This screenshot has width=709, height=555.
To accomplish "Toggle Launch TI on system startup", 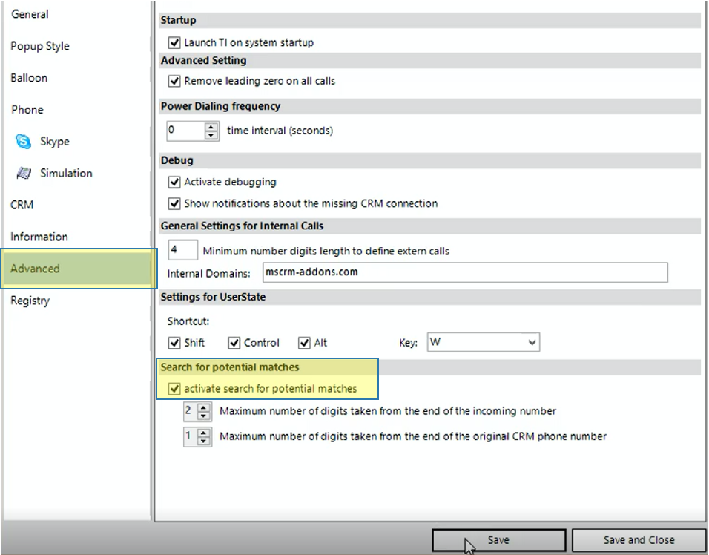I will [175, 43].
